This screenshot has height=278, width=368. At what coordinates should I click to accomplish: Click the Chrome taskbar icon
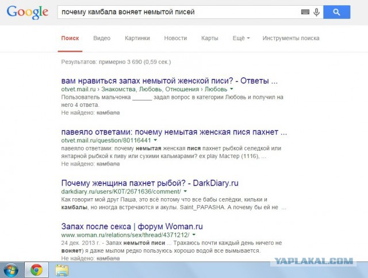[36, 270]
